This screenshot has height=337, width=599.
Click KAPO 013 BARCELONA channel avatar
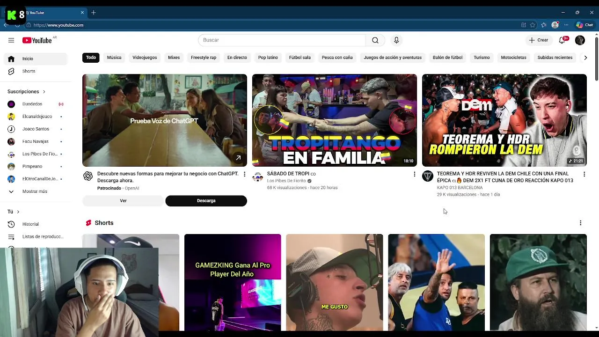pyautogui.click(x=427, y=176)
